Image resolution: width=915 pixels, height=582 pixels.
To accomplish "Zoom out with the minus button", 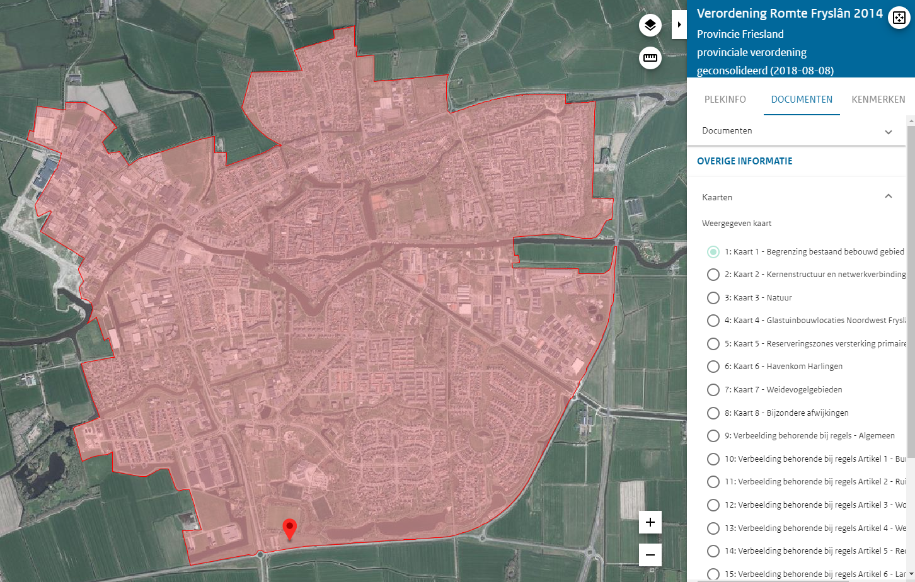I will [650, 555].
